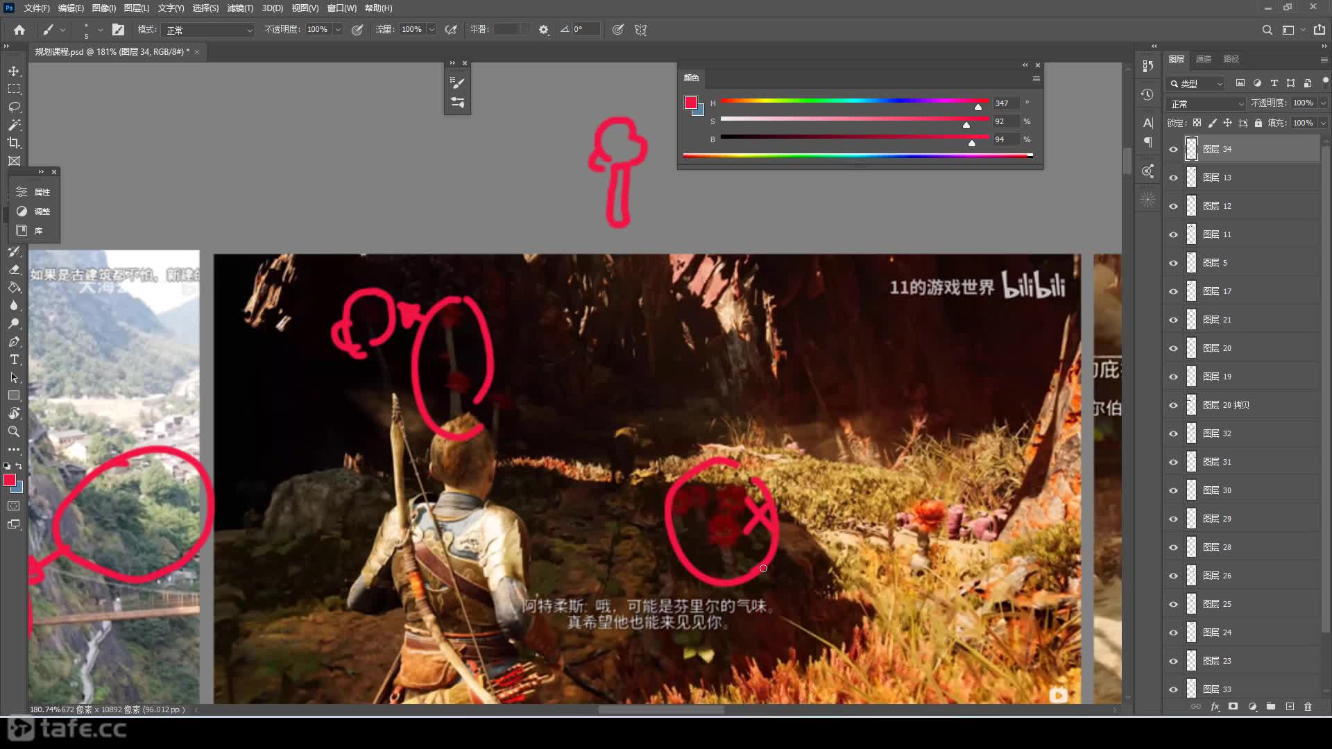
Task: Select the Zoom tool
Action: point(14,431)
